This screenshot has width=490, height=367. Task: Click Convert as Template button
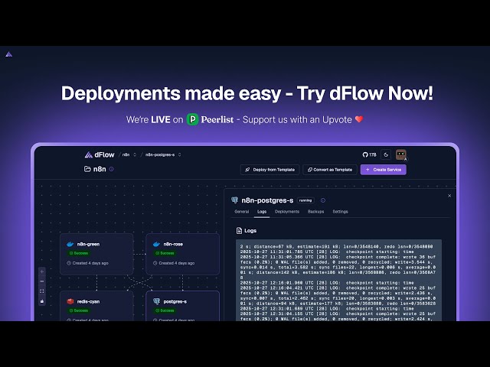(330, 170)
